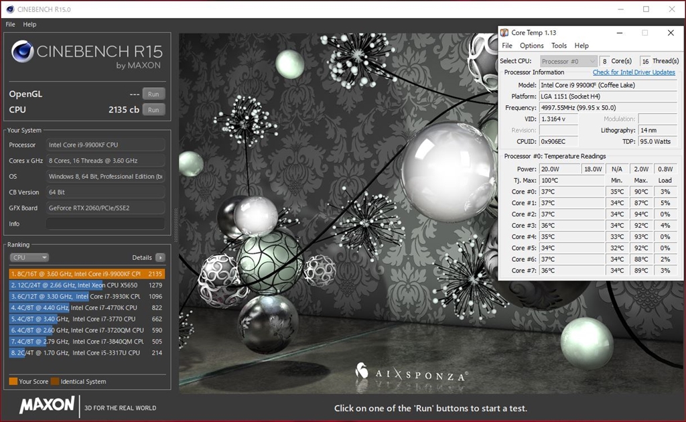Open Cinebench Help menu

tap(29, 24)
